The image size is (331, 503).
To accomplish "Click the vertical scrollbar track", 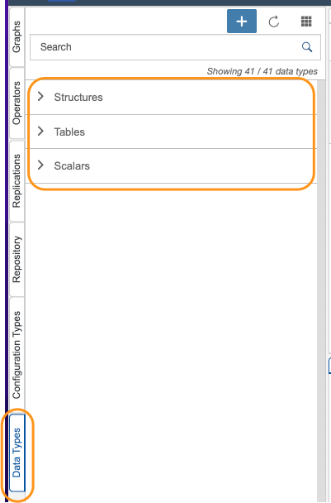I will (x=321, y=290).
